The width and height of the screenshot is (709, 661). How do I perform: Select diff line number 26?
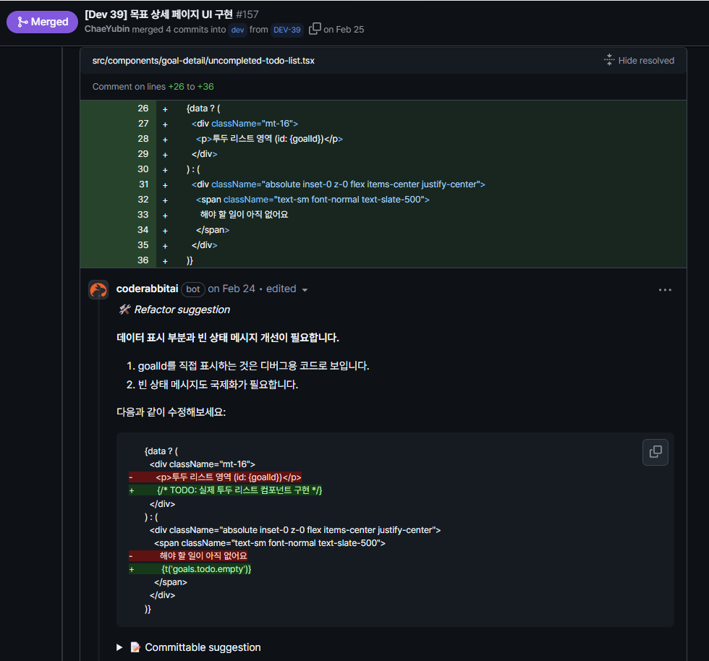pos(143,108)
